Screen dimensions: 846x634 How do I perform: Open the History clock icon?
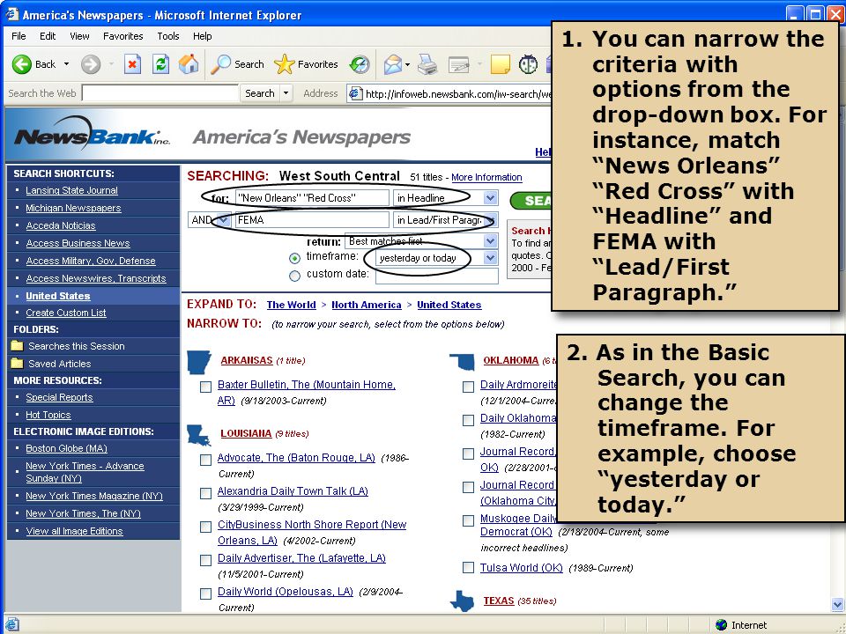click(360, 64)
